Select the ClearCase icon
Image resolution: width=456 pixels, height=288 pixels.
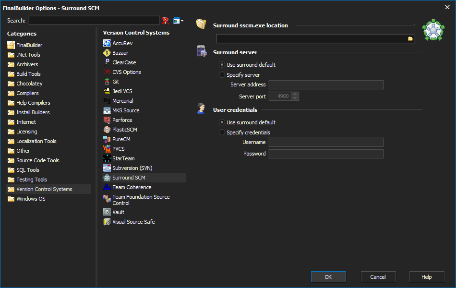107,62
